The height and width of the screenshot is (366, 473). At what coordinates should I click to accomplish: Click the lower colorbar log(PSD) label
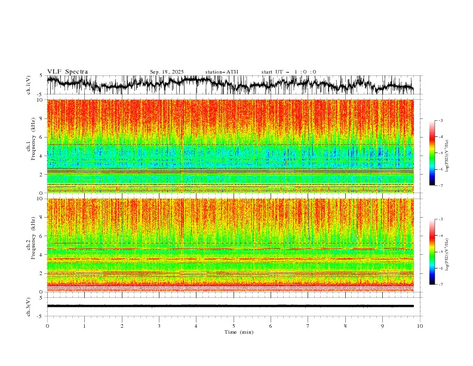(x=447, y=255)
